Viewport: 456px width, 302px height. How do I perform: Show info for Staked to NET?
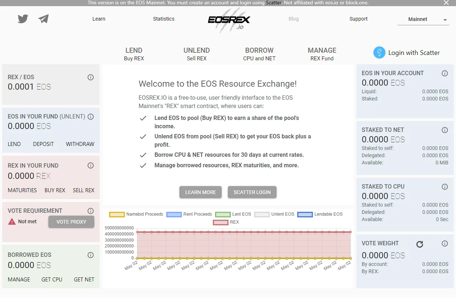pos(445,130)
